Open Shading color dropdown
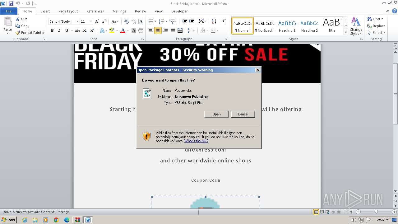 click(x=208, y=30)
